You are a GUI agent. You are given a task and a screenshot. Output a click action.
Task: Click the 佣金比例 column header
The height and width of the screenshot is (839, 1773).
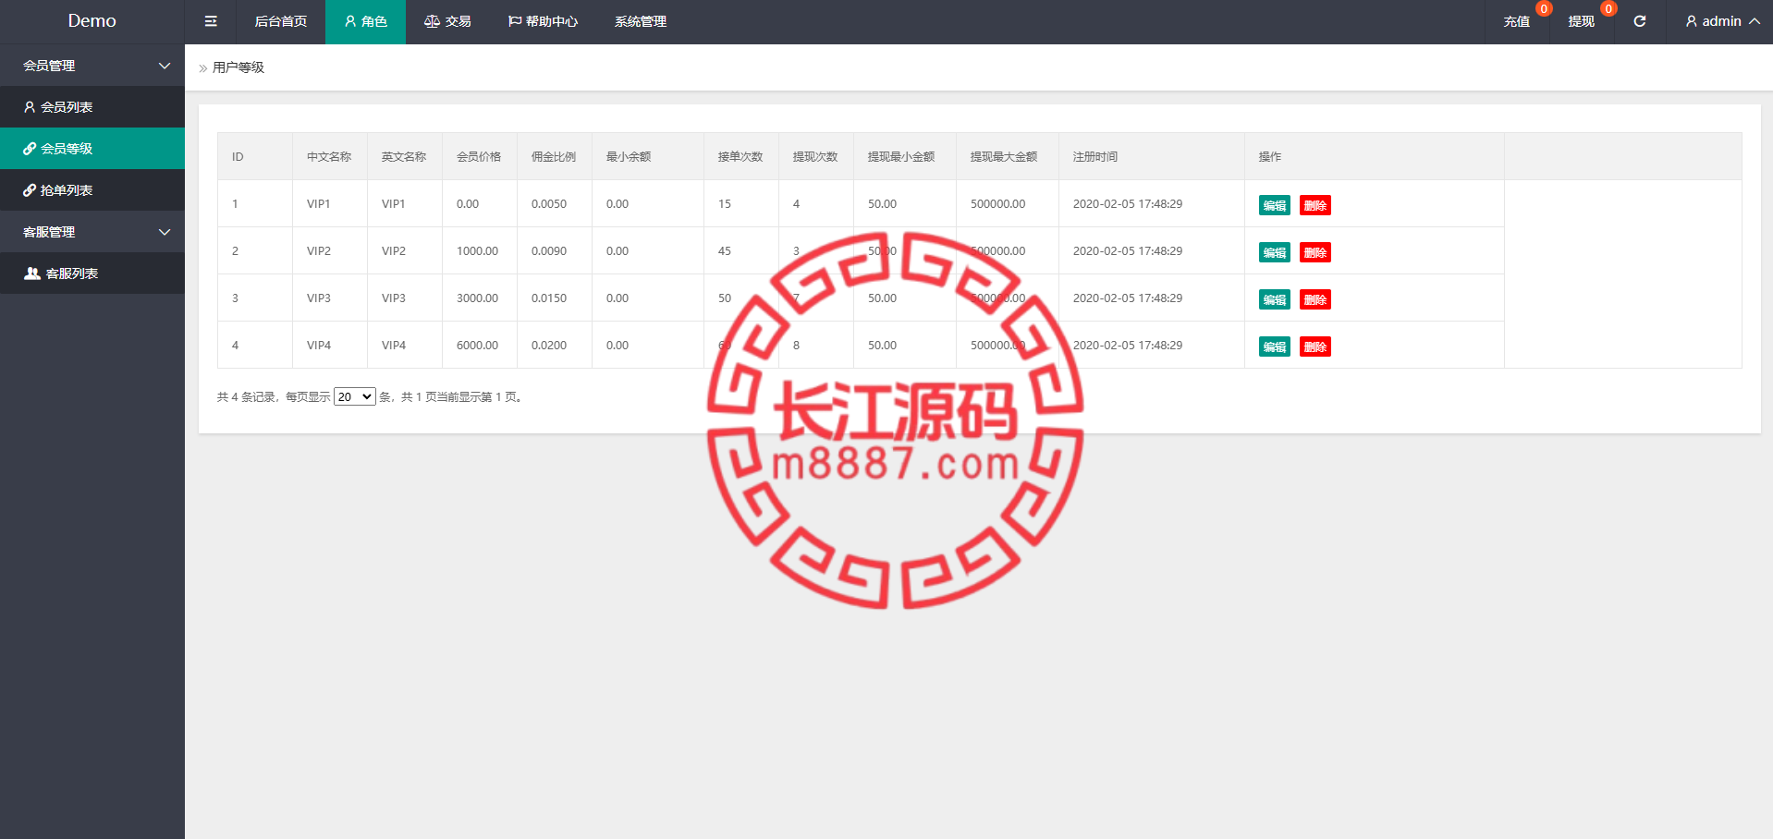pyautogui.click(x=554, y=157)
